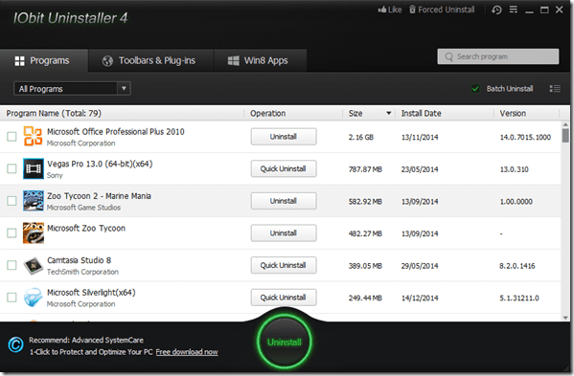Check the Vegas Pro 13.0 checkbox
Screen dimensions: 574x376
(x=11, y=168)
